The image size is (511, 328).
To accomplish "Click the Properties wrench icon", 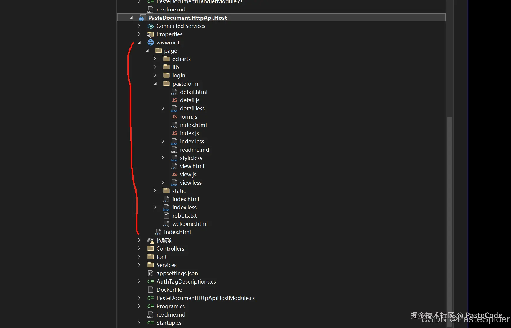I will [151, 34].
